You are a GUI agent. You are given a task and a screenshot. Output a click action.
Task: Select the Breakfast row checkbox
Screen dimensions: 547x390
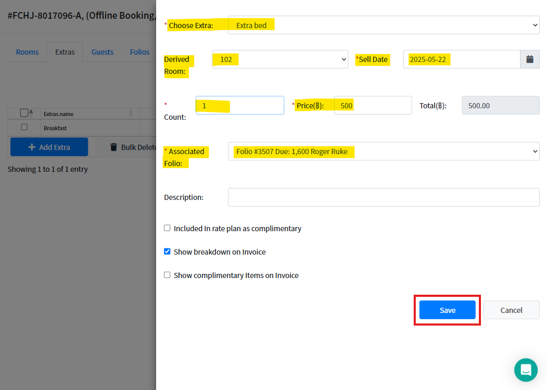(x=24, y=128)
